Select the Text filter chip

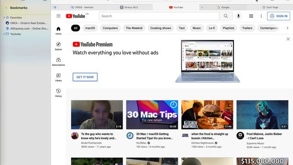pyautogui.click(x=182, y=28)
